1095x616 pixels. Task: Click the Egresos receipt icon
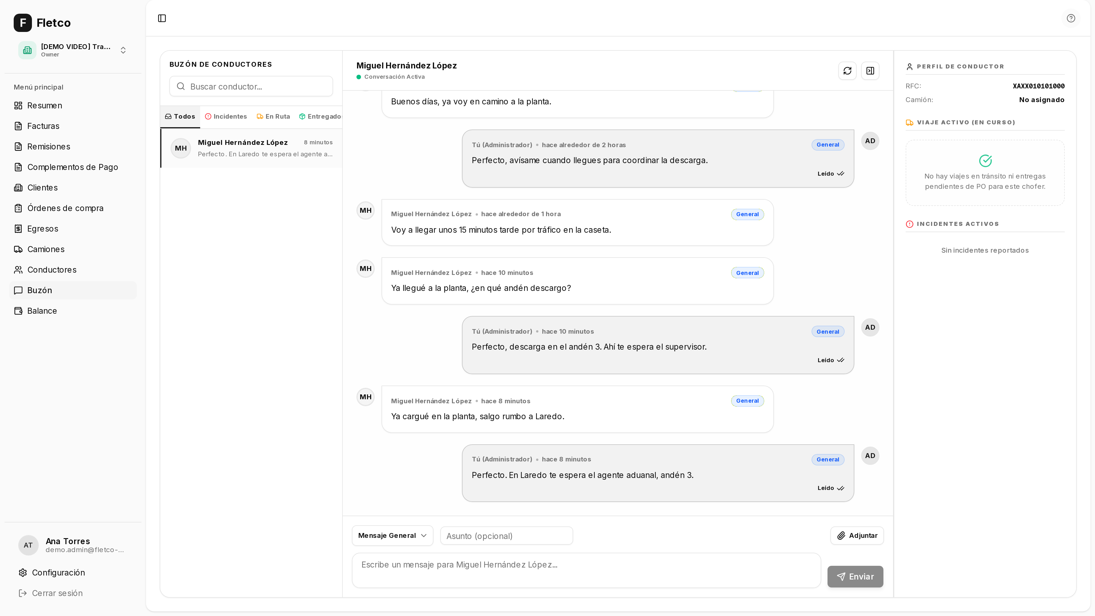tap(18, 229)
